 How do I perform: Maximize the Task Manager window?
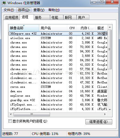click(102, 2)
